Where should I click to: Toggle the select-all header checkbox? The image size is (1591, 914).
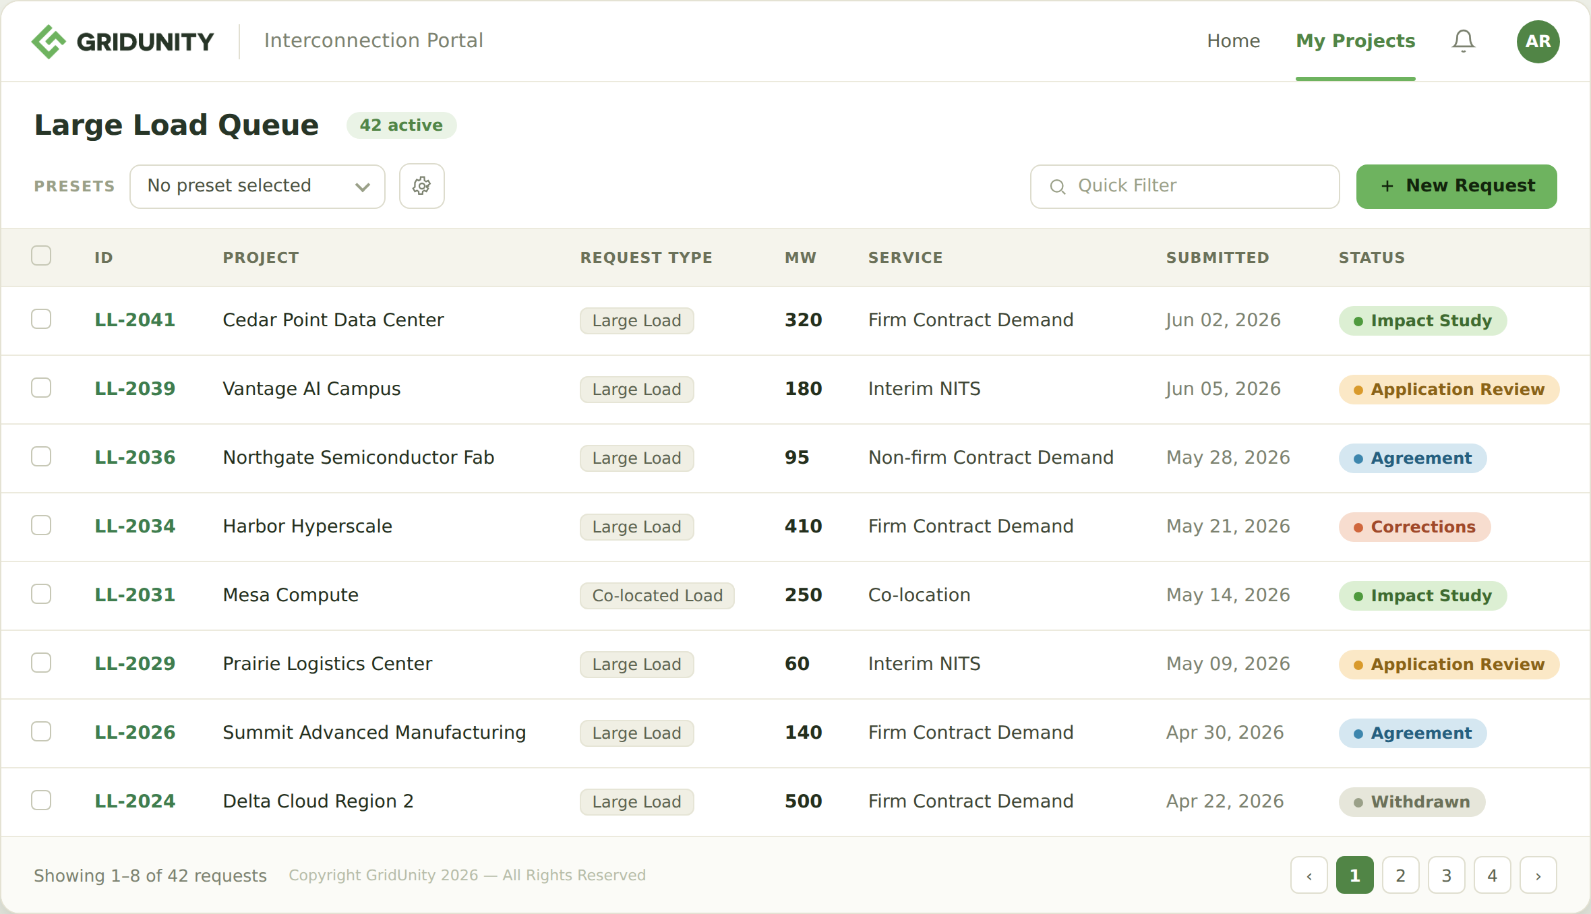pos(41,255)
